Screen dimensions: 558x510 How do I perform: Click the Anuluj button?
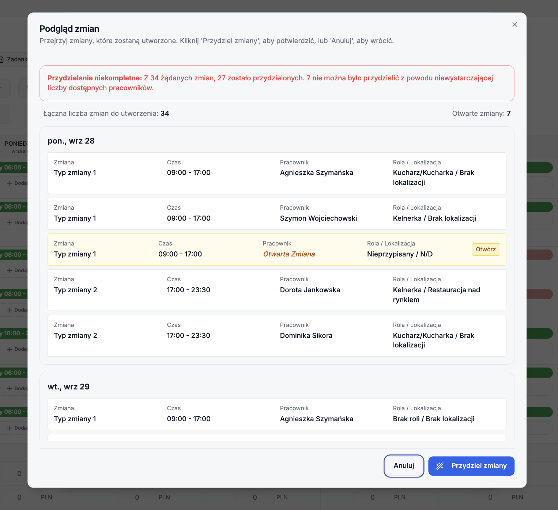tap(404, 466)
